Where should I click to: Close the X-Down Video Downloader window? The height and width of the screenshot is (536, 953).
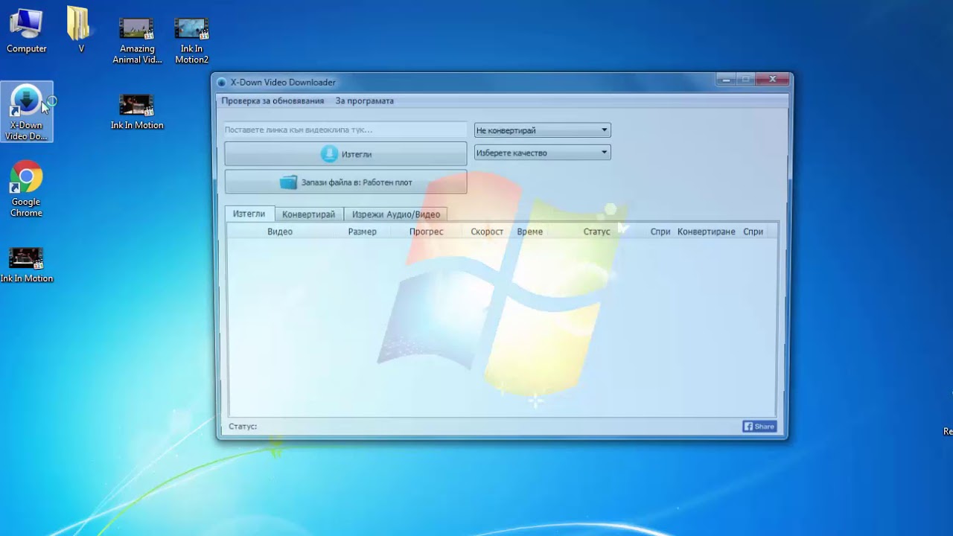(x=772, y=79)
